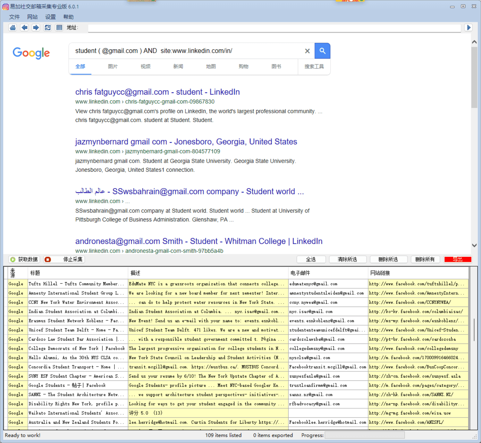
Task: Open the 设置 menu
Action: pyautogui.click(x=50, y=17)
